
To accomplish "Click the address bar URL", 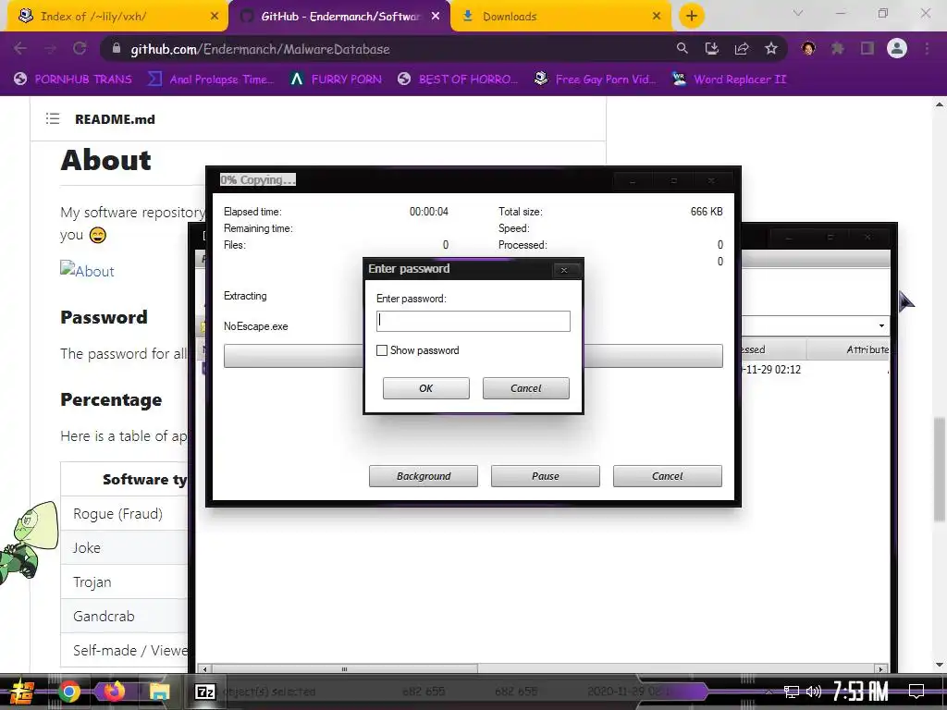I will pyautogui.click(x=260, y=49).
